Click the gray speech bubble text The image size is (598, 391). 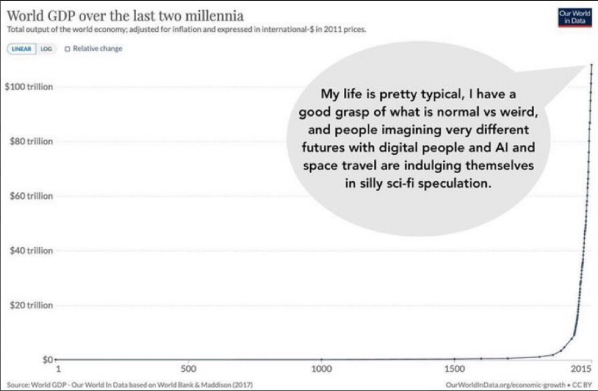pyautogui.click(x=419, y=139)
